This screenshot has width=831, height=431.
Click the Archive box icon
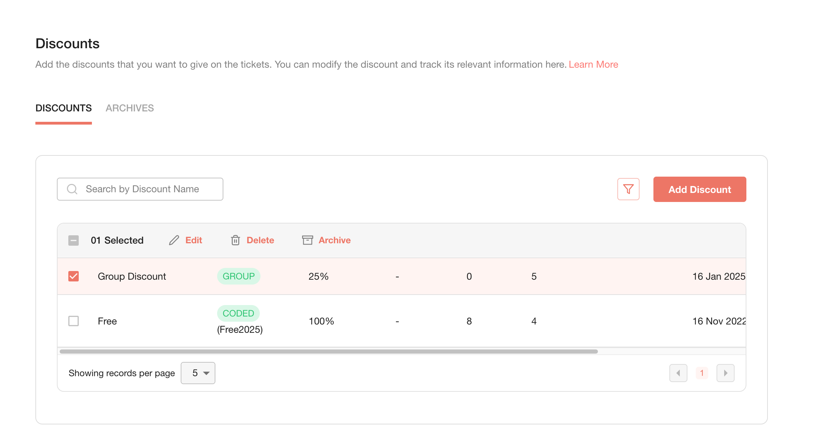(x=307, y=240)
